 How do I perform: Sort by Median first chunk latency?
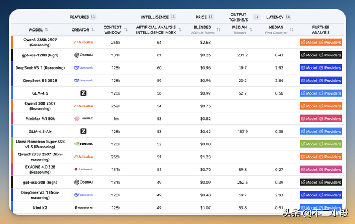(x=291, y=29)
